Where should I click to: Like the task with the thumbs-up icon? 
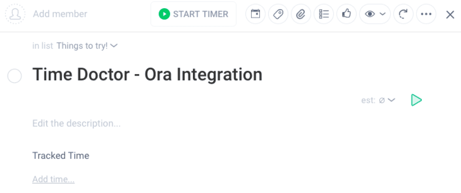pyautogui.click(x=347, y=14)
